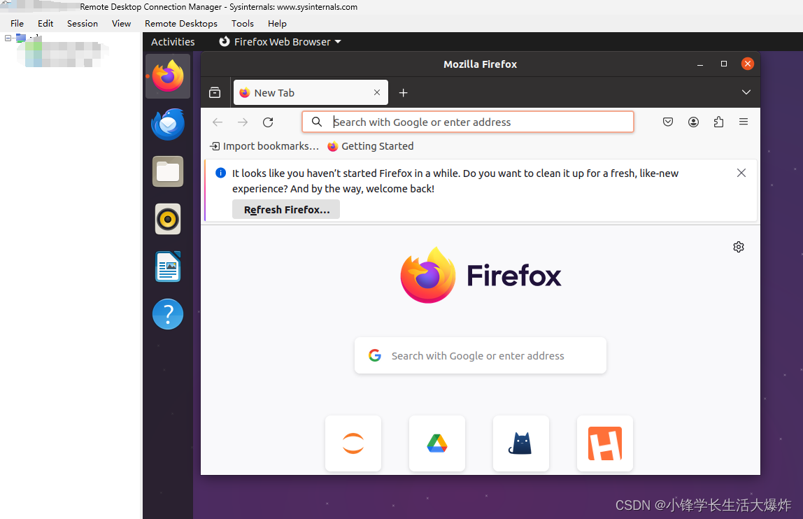The height and width of the screenshot is (519, 803).
Task: Close the Mozilla Firefox window
Action: (748, 64)
